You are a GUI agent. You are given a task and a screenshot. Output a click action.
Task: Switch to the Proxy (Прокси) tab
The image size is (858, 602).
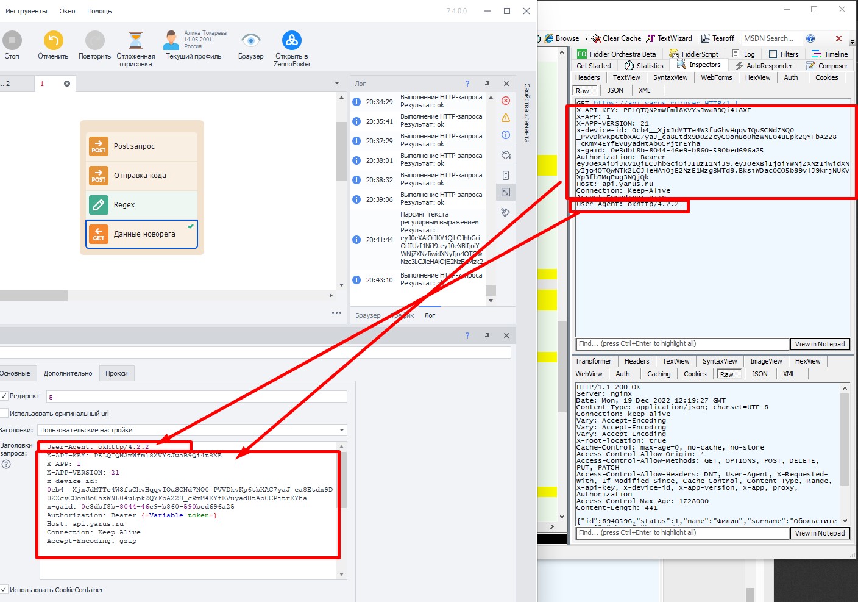tap(116, 373)
